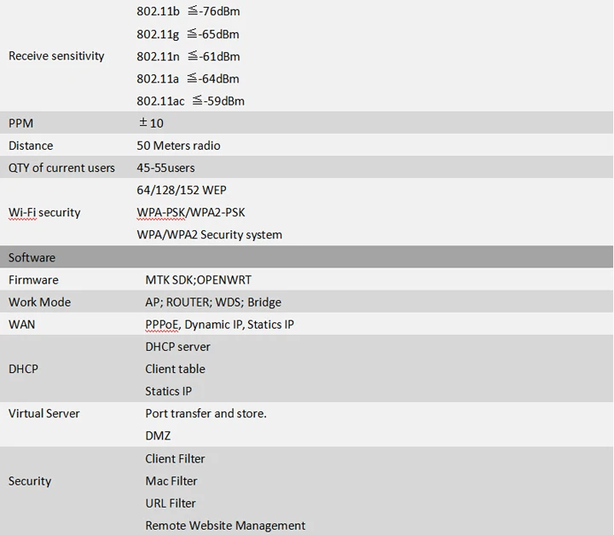Click the 50 Meters radio distance value

tap(178, 146)
